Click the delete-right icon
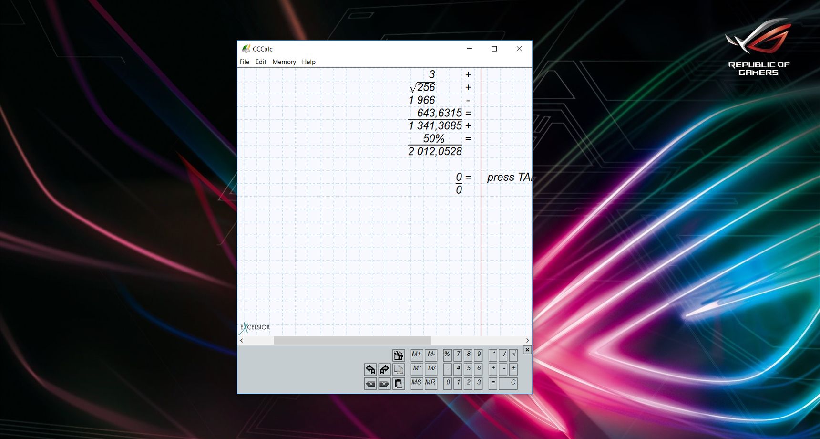The width and height of the screenshot is (820, 439). pos(384,384)
